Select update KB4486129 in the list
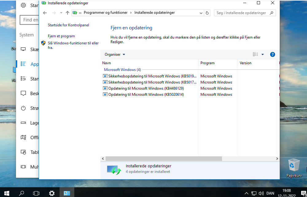307x197 pixels. (146, 88)
